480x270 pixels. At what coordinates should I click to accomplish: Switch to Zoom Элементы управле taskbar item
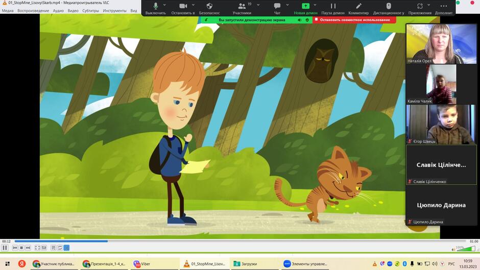305,263
